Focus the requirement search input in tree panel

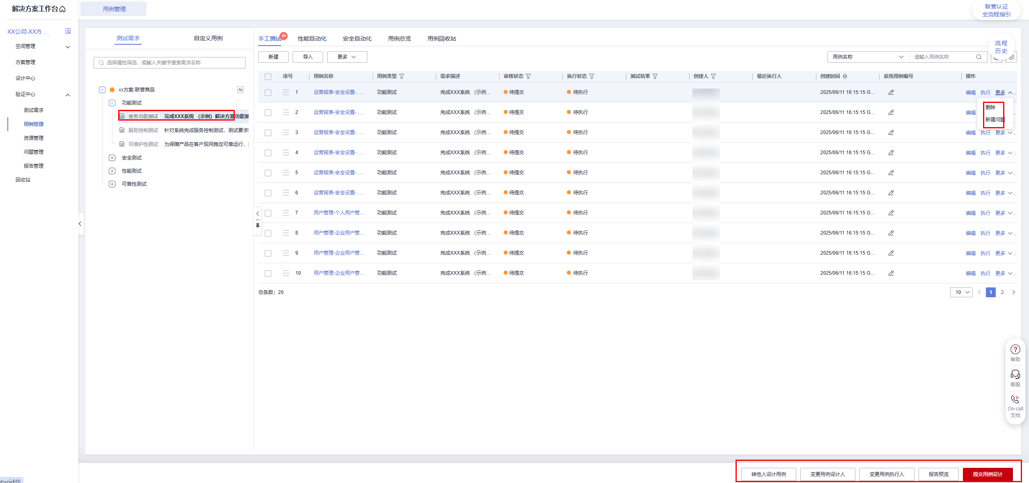170,63
